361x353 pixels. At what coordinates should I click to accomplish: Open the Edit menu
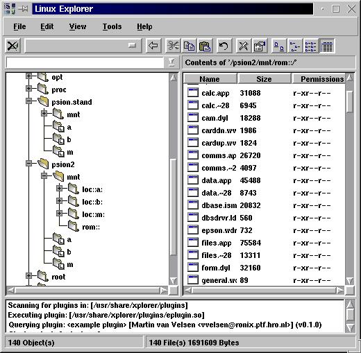pyautogui.click(x=47, y=26)
